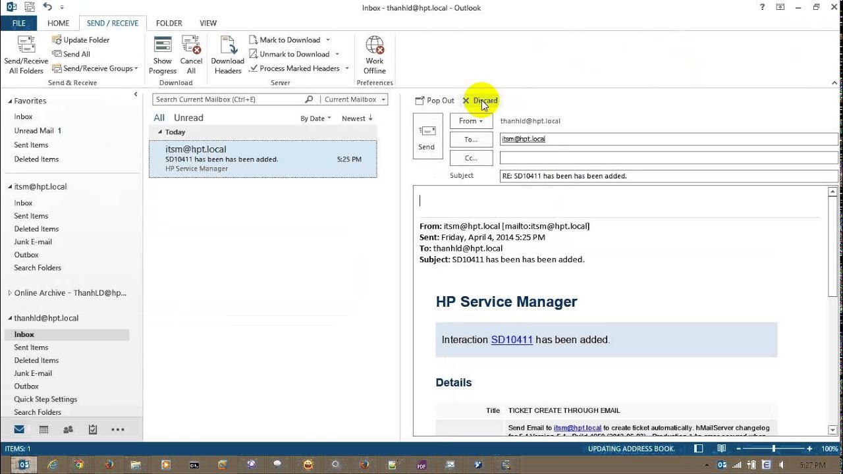Click in the Subject field
This screenshot has width=843, height=474.
[x=668, y=176]
